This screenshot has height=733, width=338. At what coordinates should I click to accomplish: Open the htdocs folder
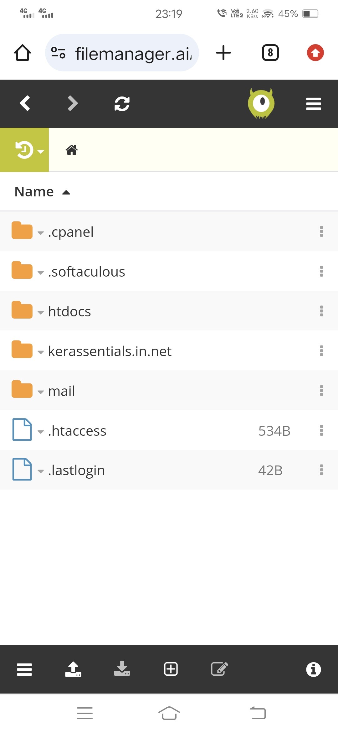pos(69,311)
